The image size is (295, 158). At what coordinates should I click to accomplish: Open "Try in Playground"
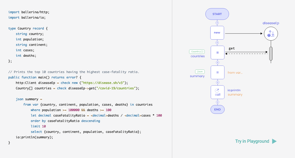[x=252, y=141]
